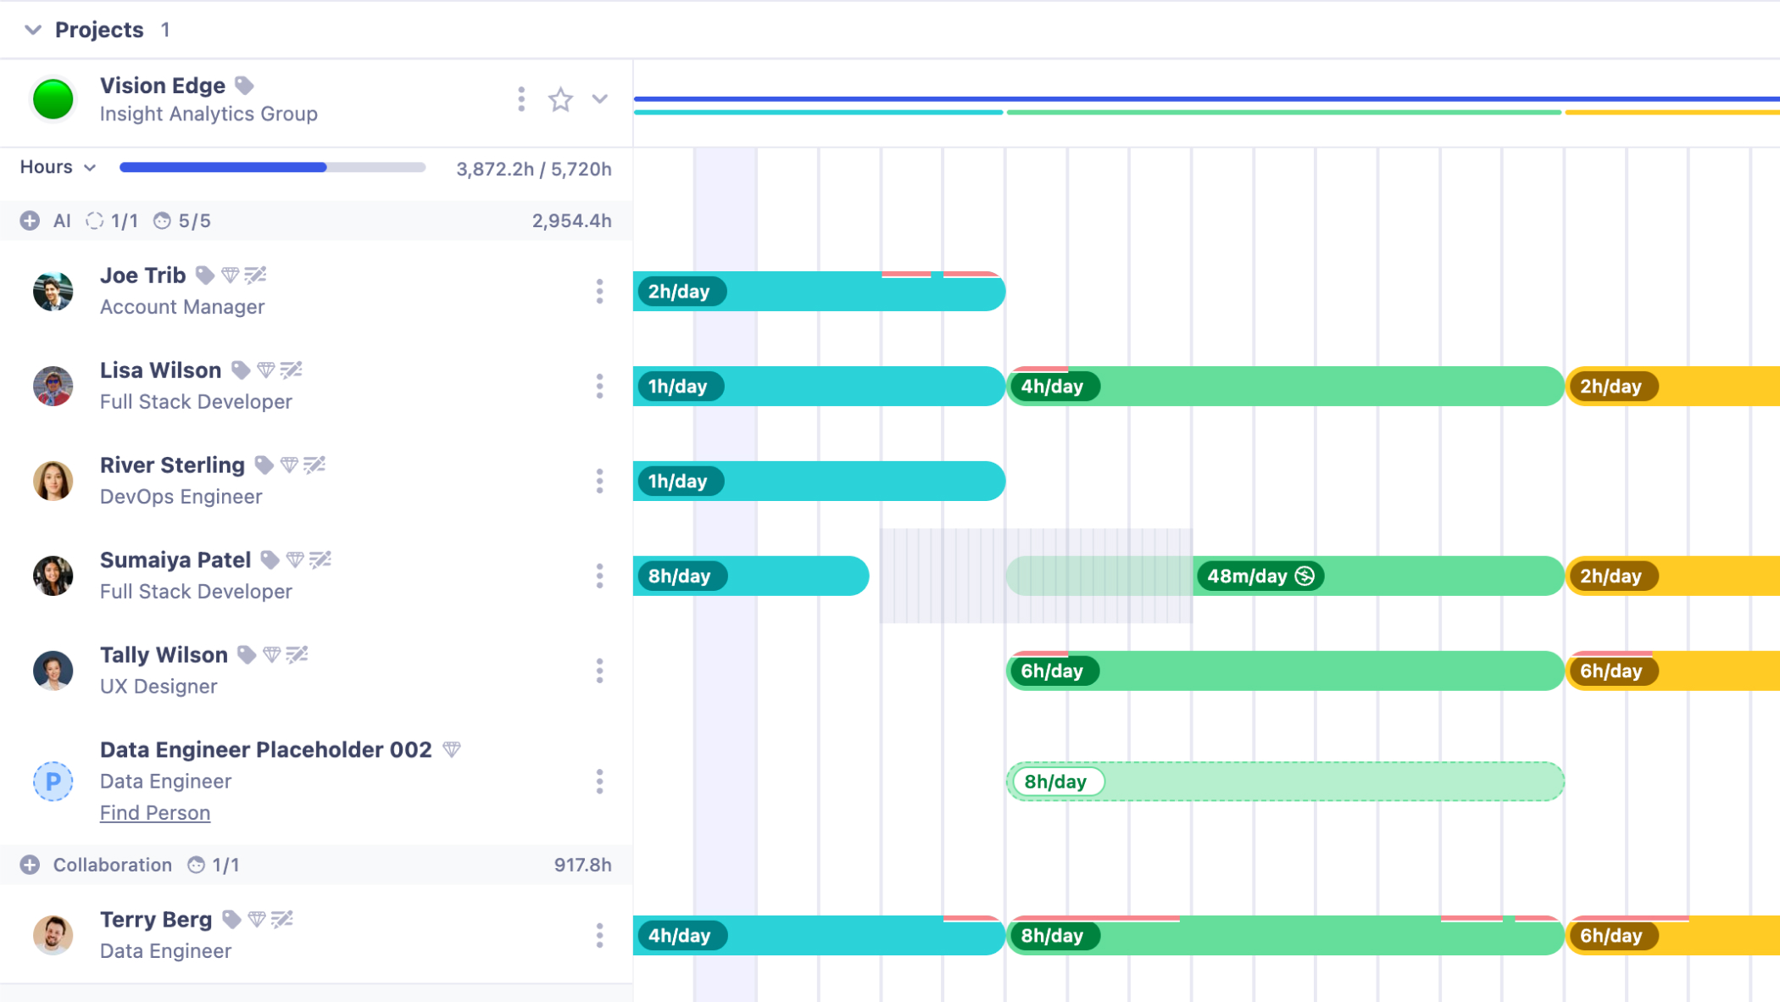Viewport: 1780px width, 1002px height.
Task: Select Tally Wilson's green 6h/day assignment
Action: 1285,671
